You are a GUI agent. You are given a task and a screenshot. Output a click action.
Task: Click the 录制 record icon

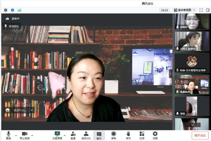tap(114, 135)
